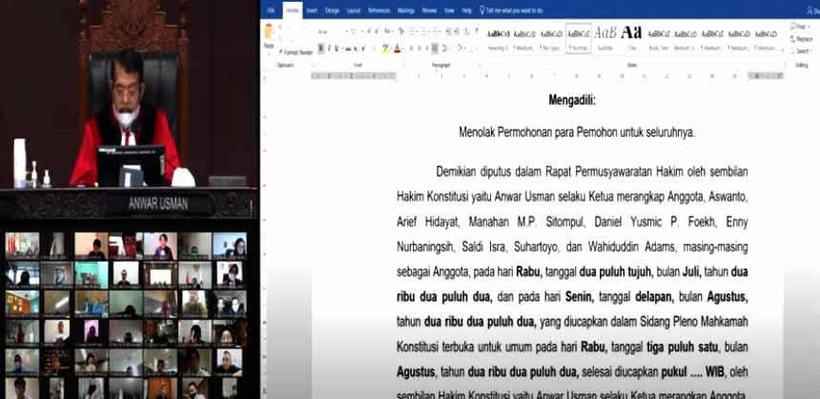Apply the red font color
820x399 pixels.
pyautogui.click(x=398, y=49)
